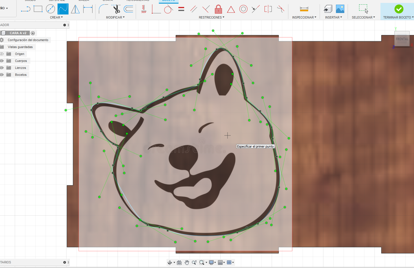Open the CREAR dropdown menu
The height and width of the screenshot is (268, 414).
pyautogui.click(x=56, y=17)
